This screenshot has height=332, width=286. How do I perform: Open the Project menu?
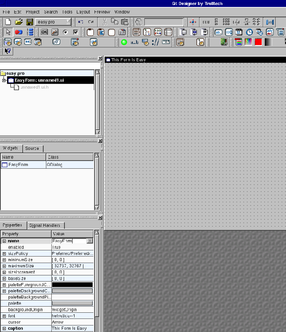pos(33,12)
